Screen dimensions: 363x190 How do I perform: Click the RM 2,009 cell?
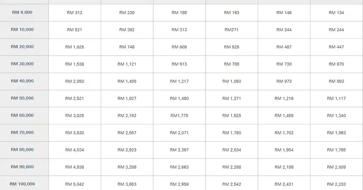pos(337,167)
